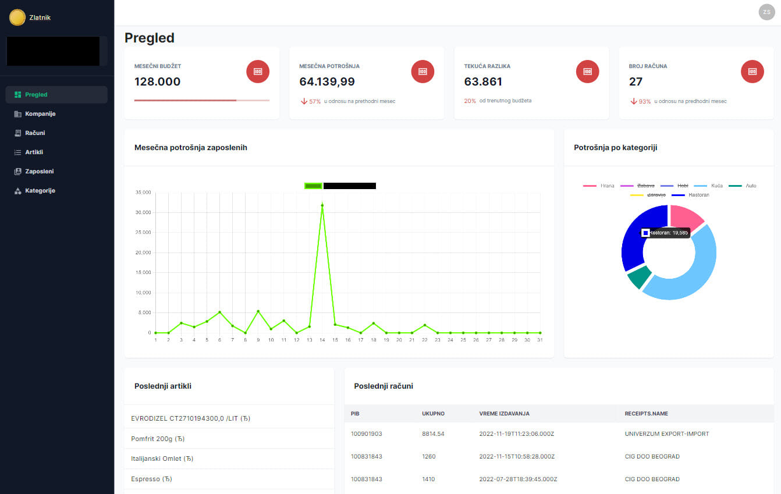Click the Tekuća razlika value 63.861
Viewport: 781px width, 494px height.
pos(483,82)
